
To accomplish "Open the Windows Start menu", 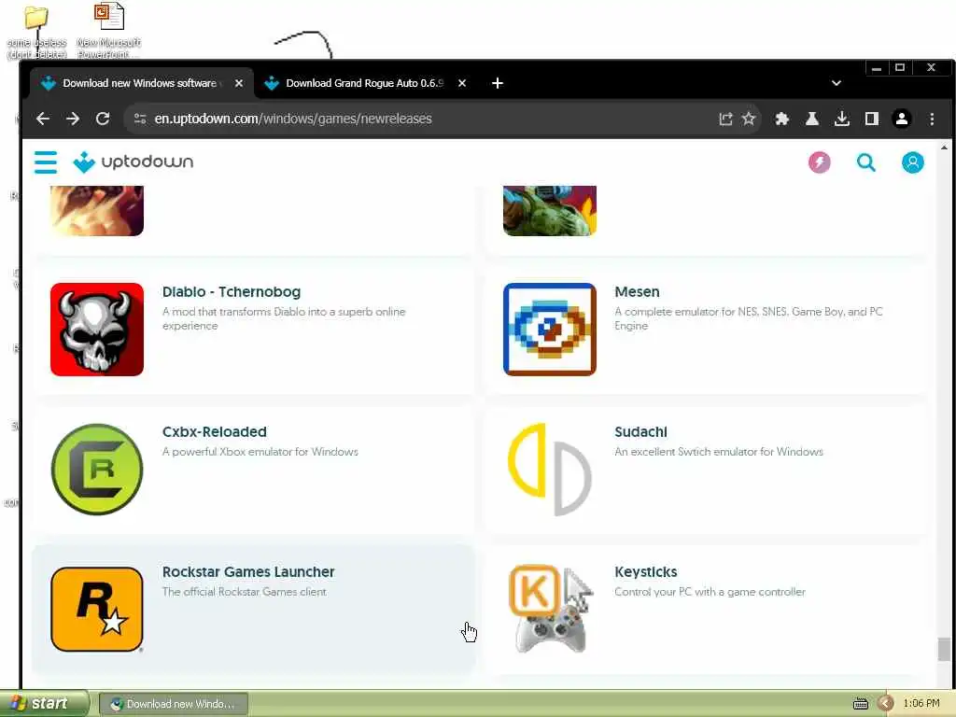I will [43, 704].
